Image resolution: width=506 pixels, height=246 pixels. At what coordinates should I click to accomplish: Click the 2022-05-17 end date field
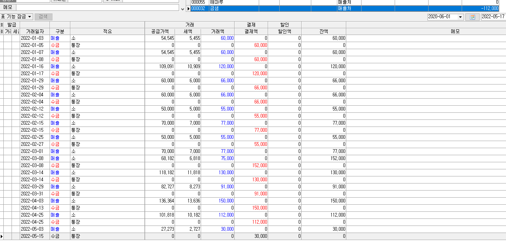tap(493, 17)
